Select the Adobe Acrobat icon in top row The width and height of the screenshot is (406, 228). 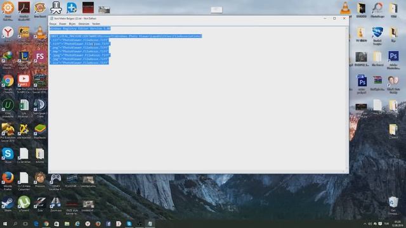(x=24, y=10)
